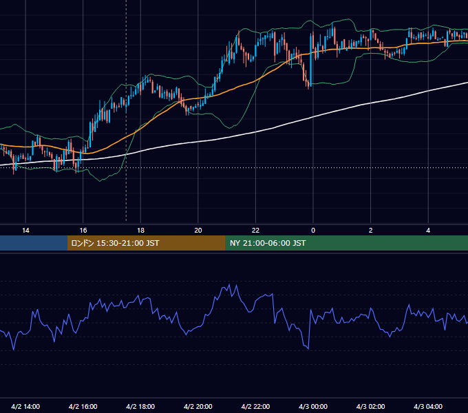Click hour label 18 on the price chart axis

click(140, 231)
